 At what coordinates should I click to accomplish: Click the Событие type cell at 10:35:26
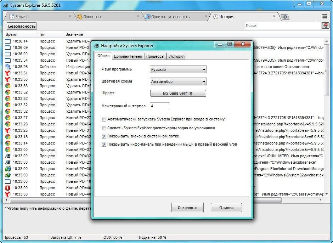pyautogui.click(x=47, y=67)
